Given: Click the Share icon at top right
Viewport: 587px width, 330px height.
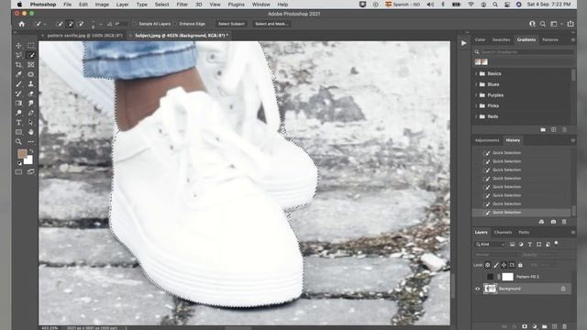Looking at the screenshot, I should [x=570, y=24].
